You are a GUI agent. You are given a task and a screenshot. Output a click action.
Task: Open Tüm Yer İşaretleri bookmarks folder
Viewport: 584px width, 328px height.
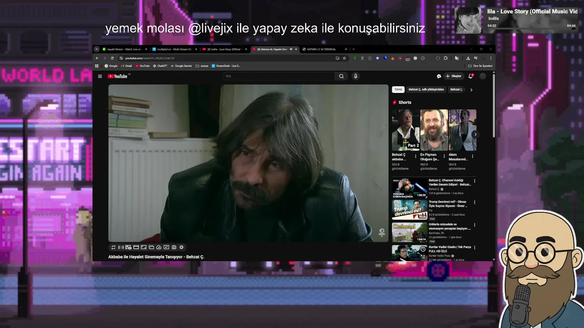coord(480,66)
